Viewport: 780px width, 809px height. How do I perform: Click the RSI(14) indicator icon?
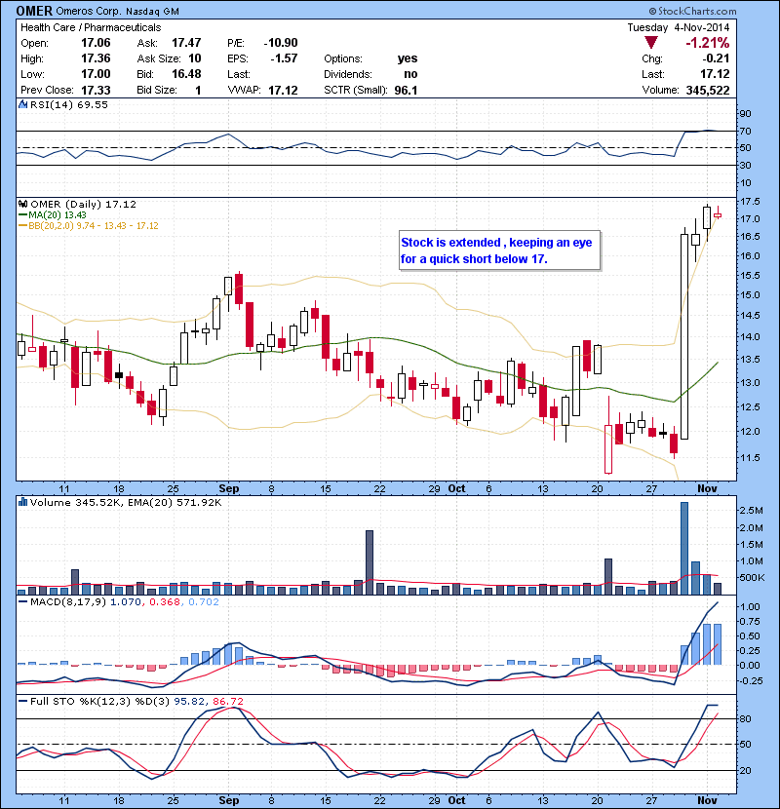click(22, 104)
